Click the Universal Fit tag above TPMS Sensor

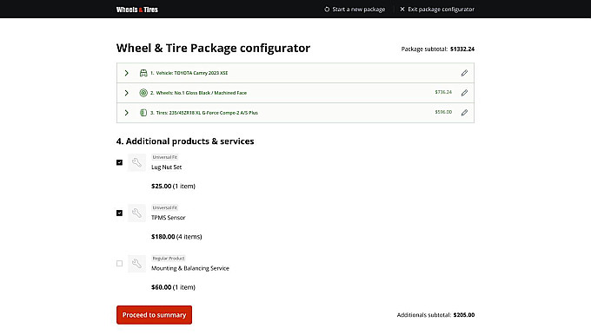click(165, 207)
